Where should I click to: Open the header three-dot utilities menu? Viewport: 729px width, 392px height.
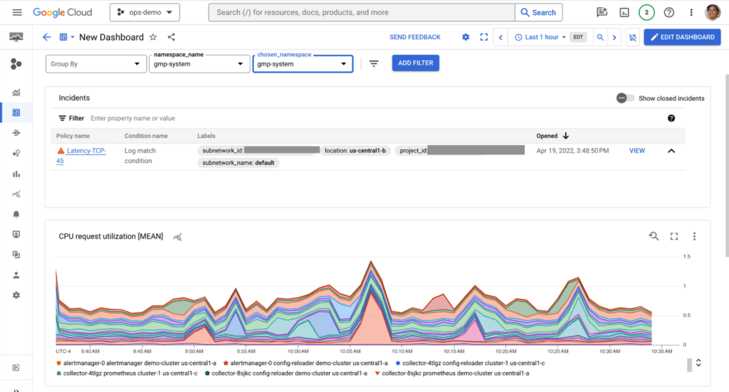691,13
